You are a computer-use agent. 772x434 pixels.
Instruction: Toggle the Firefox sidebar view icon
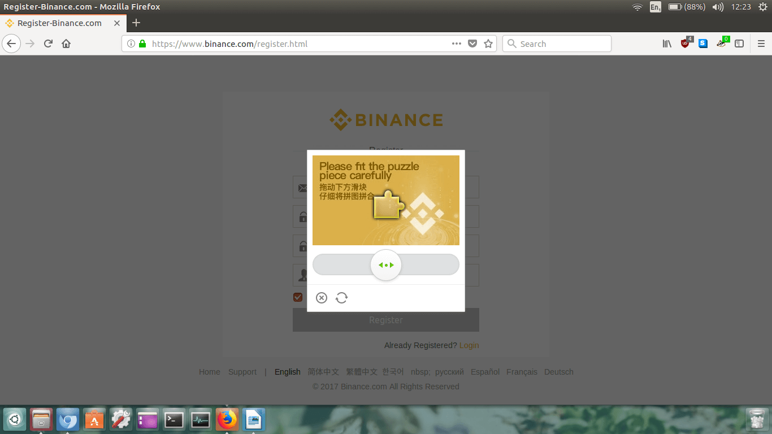coord(739,44)
